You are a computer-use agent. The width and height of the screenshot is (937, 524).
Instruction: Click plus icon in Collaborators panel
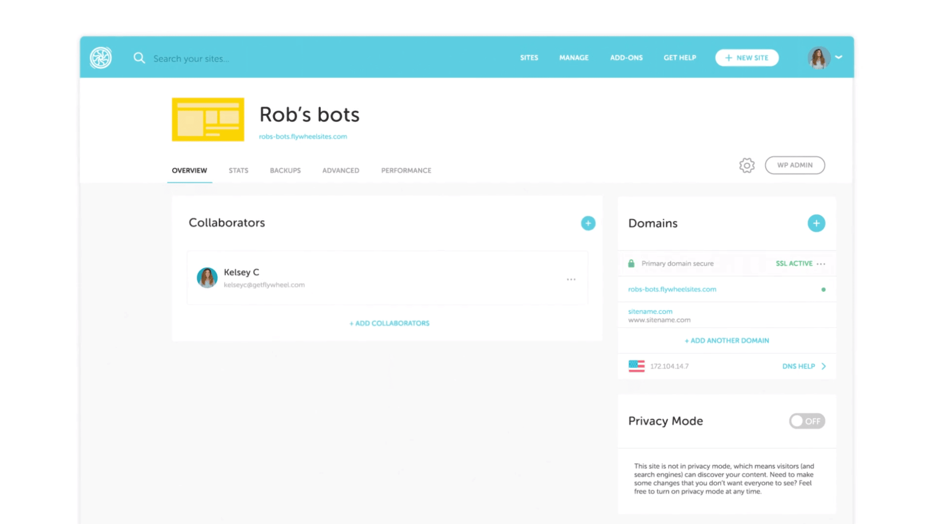coord(588,223)
